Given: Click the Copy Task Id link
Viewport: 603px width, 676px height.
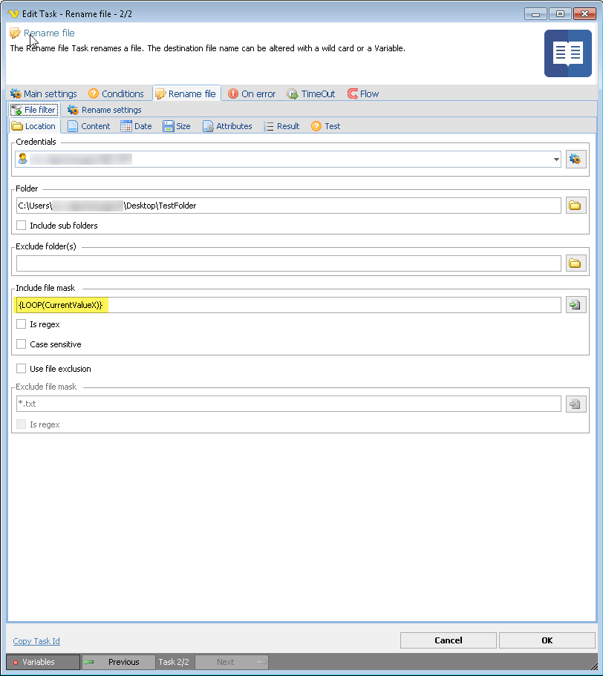Looking at the screenshot, I should [x=36, y=641].
